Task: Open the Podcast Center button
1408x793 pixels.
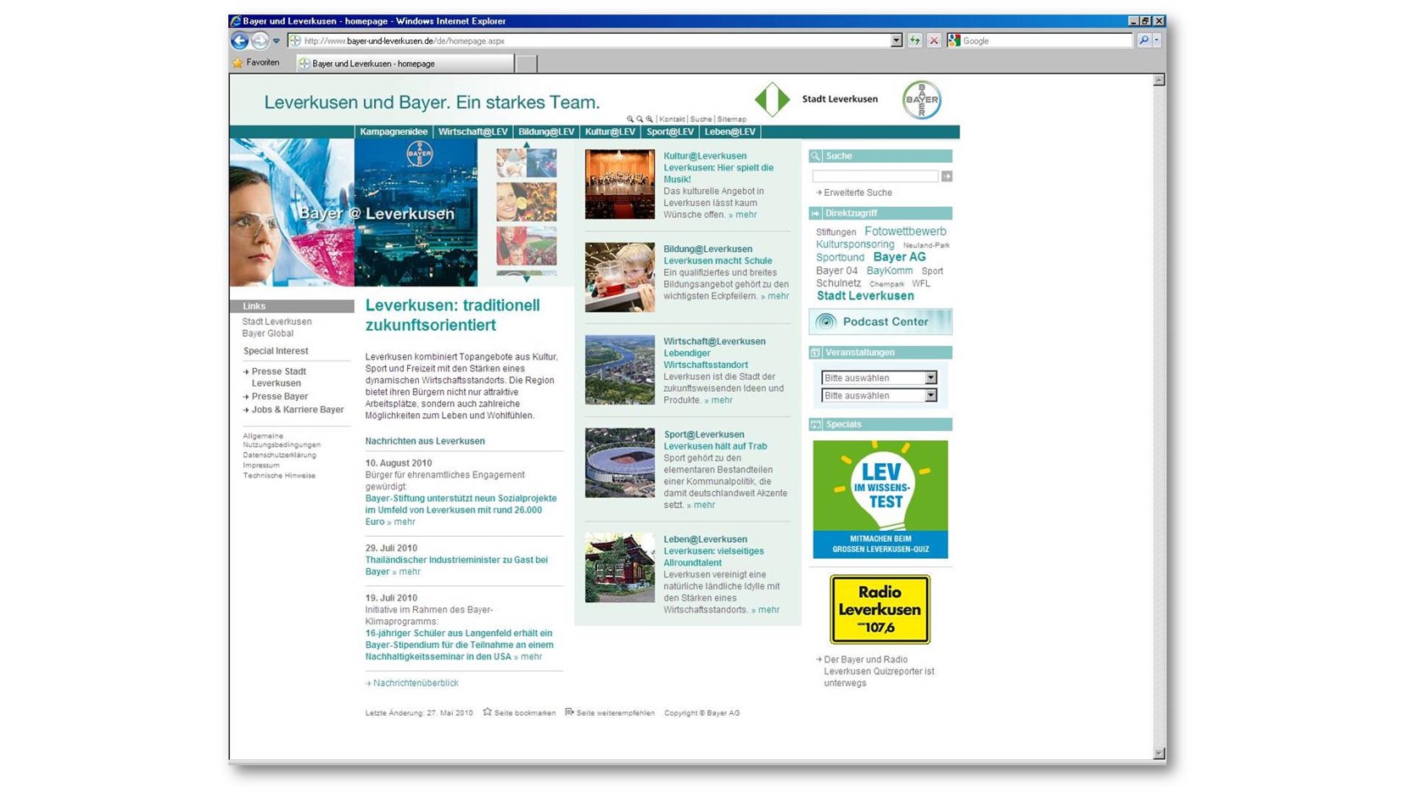Action: [880, 321]
